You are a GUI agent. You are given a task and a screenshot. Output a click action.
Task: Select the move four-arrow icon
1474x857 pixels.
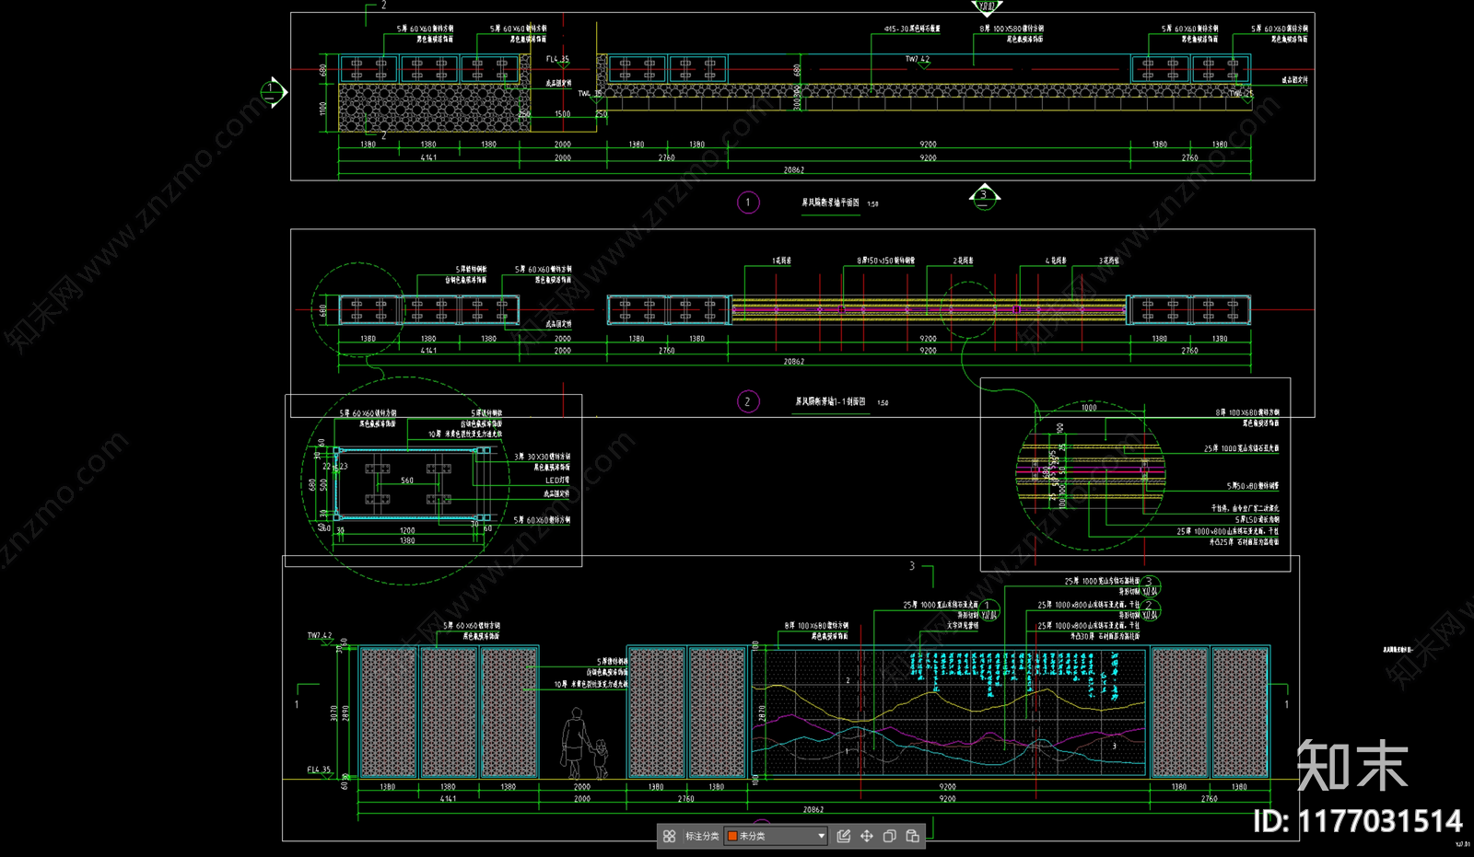click(x=867, y=836)
